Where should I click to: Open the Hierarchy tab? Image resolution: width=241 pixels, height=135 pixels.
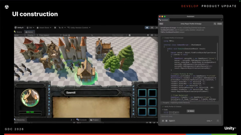point(20,120)
